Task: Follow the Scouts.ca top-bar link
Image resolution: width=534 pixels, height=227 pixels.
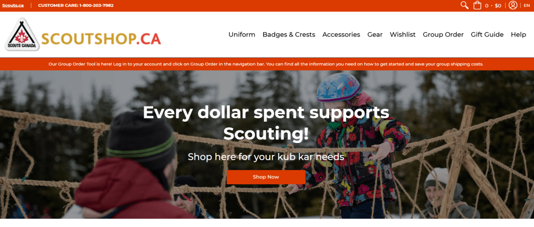Action: point(13,5)
